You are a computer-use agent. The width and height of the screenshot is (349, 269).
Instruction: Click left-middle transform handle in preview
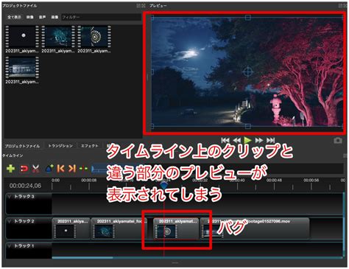point(152,71)
